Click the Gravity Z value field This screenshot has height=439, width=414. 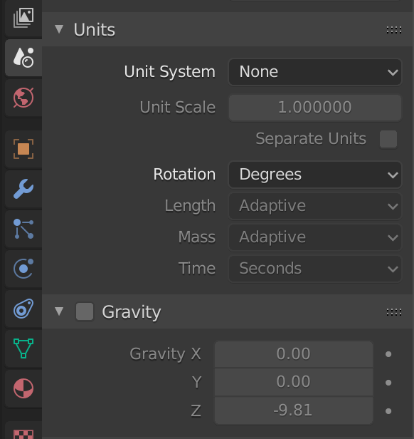pos(294,410)
